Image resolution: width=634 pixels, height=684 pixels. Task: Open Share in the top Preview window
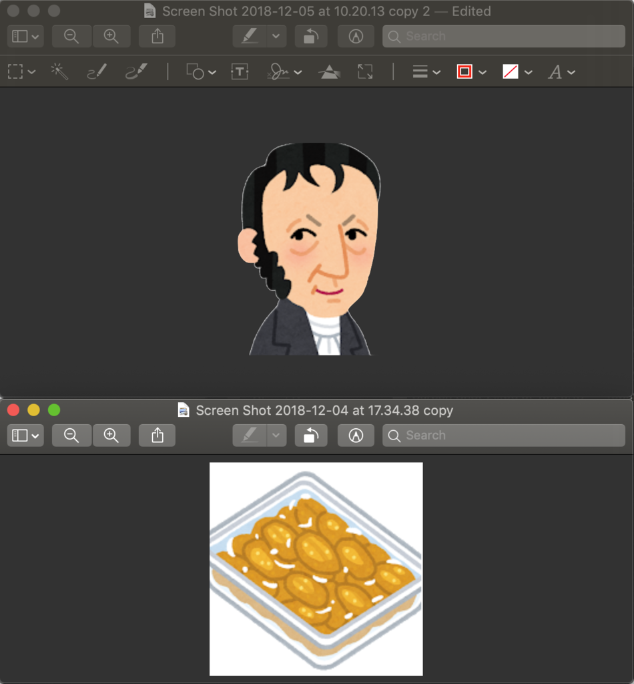pos(157,36)
